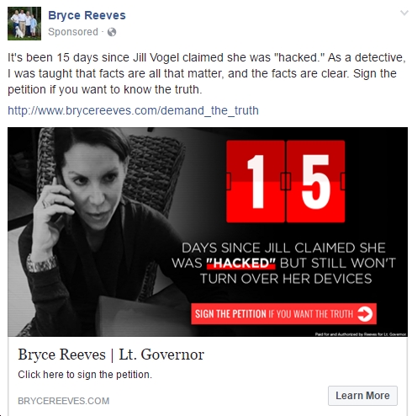Screen dimensions: 412x416
Task: Visit the Bryce Reeves page name link
Action: click(x=87, y=15)
